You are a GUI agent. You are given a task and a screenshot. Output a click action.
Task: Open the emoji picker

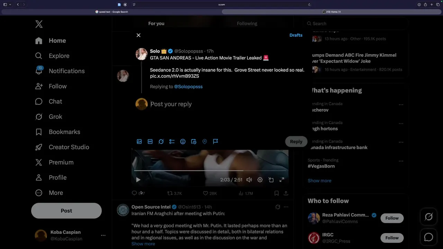click(183, 141)
